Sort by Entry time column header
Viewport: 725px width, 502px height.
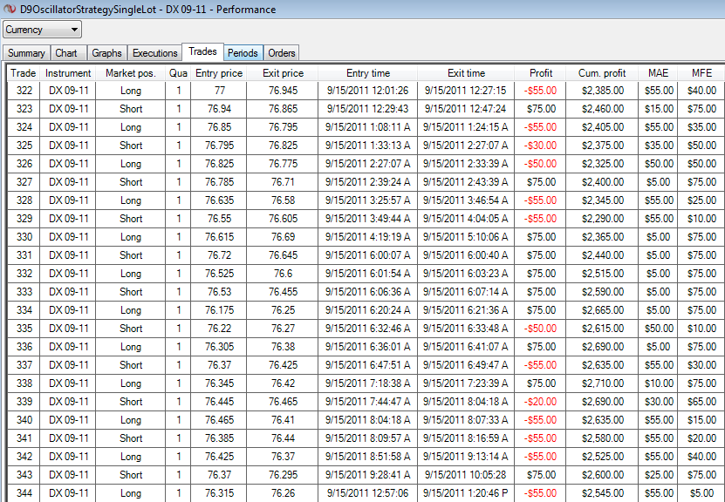pos(368,73)
